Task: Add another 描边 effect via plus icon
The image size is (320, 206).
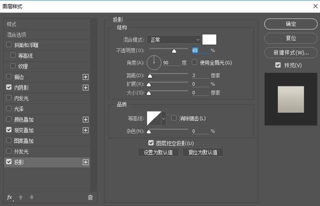Action: [x=85, y=77]
